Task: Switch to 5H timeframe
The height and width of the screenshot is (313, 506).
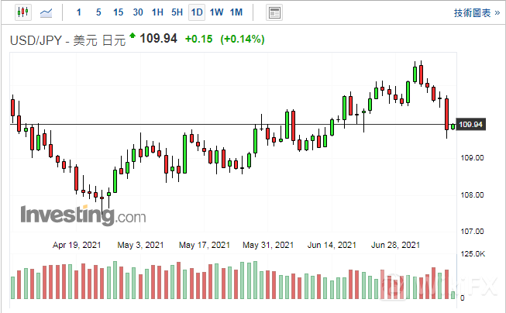Action: pos(177,12)
